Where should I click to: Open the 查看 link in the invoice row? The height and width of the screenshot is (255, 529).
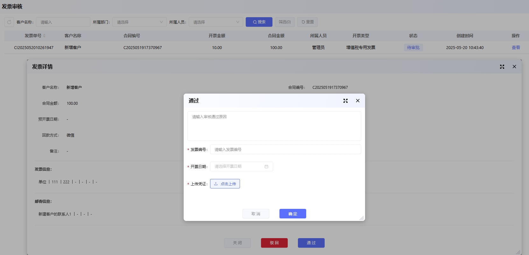click(x=516, y=47)
